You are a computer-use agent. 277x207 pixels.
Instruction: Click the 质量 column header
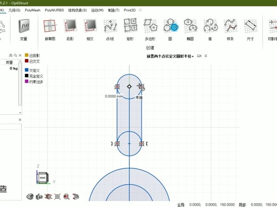(x=9, y=62)
